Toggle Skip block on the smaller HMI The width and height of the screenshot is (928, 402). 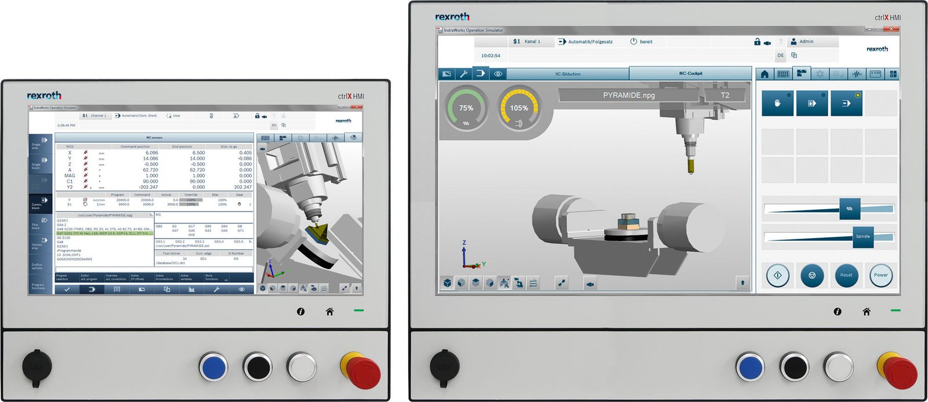[41, 224]
